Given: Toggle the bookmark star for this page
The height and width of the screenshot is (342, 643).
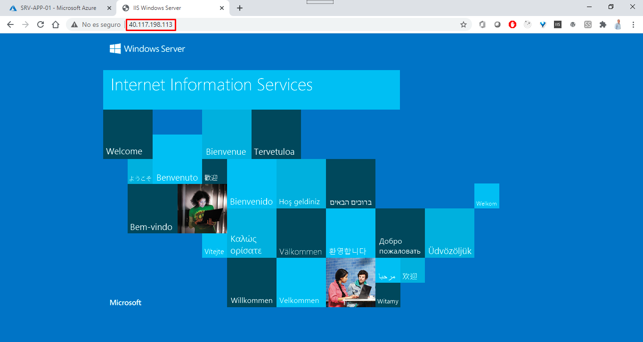Looking at the screenshot, I should (x=464, y=24).
